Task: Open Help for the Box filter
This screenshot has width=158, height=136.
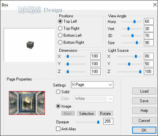Action: (144, 111)
